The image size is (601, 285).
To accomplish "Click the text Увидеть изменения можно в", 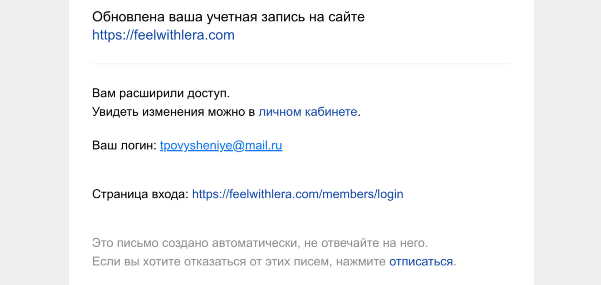I will coord(174,112).
